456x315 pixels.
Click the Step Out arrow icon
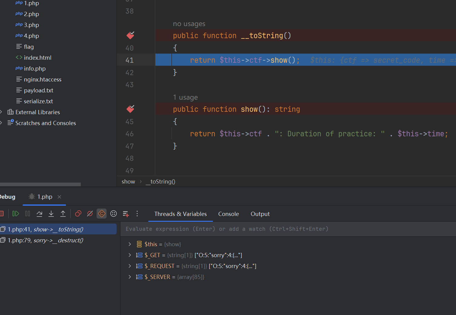tap(63, 214)
